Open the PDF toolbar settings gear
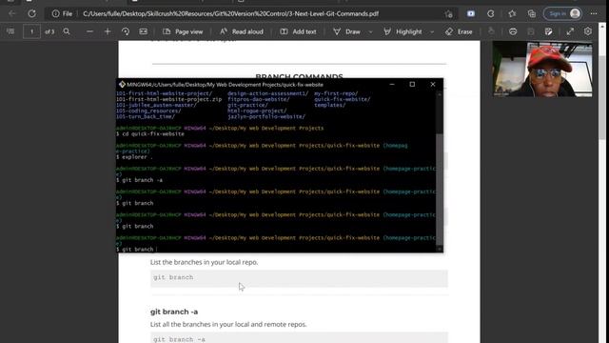Viewport: 609px width, 343px height. [588, 31]
